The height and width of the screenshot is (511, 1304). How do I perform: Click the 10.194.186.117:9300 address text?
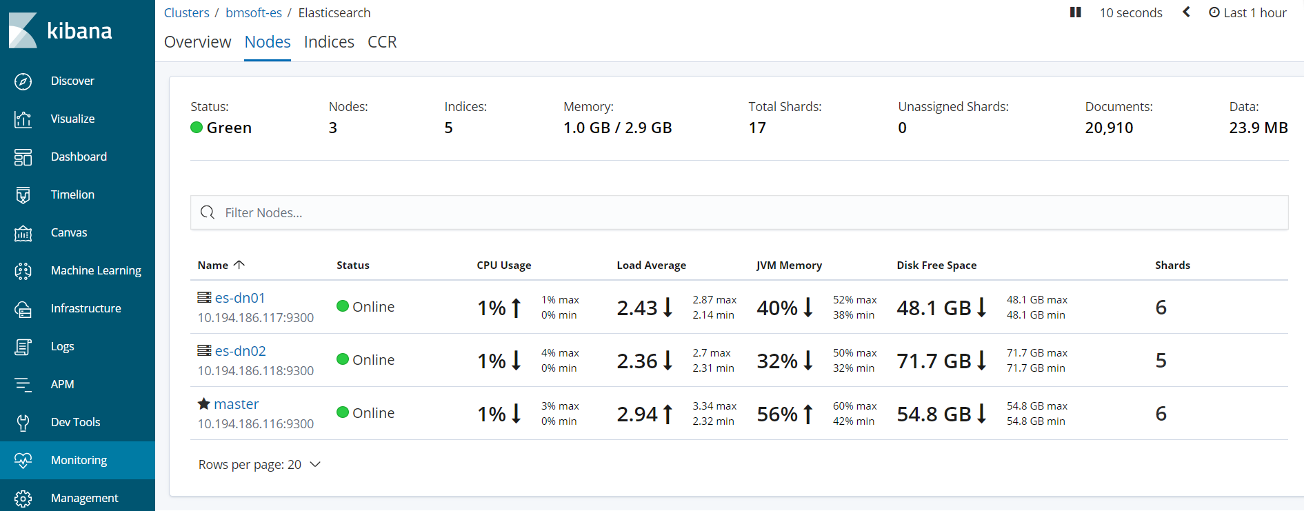pos(256,318)
